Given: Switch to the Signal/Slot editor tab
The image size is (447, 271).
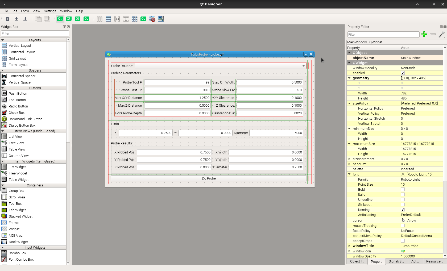Looking at the screenshot, I should click(x=396, y=261).
